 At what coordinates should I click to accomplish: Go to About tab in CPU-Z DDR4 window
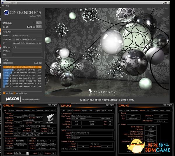pos(168,110)
